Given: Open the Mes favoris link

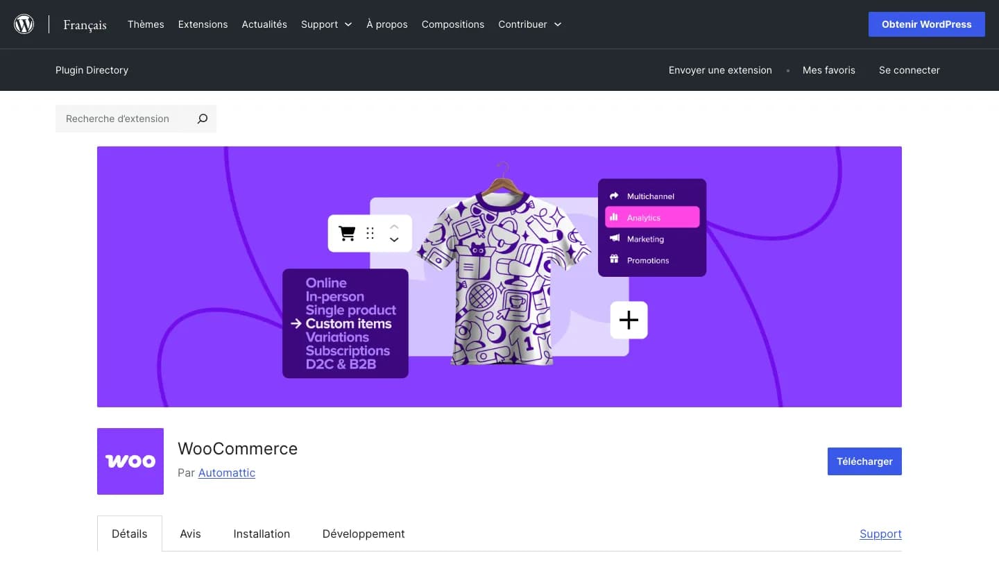Looking at the screenshot, I should (829, 70).
